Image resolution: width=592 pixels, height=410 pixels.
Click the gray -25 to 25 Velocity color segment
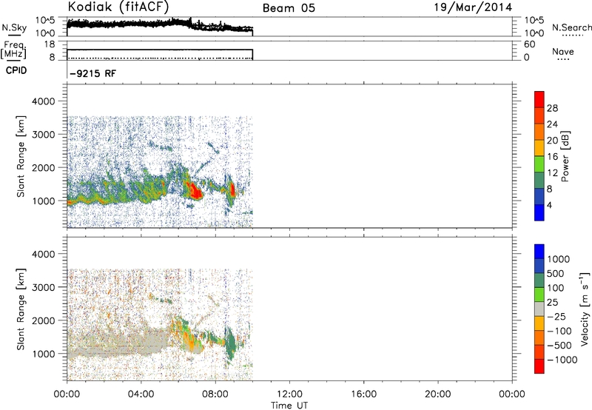tap(539, 309)
